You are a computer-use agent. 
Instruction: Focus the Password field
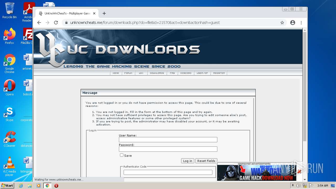click(168, 149)
